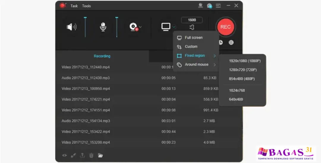The width and height of the screenshot is (321, 163).
Task: Click the globe icon below REC
Action: point(231,42)
